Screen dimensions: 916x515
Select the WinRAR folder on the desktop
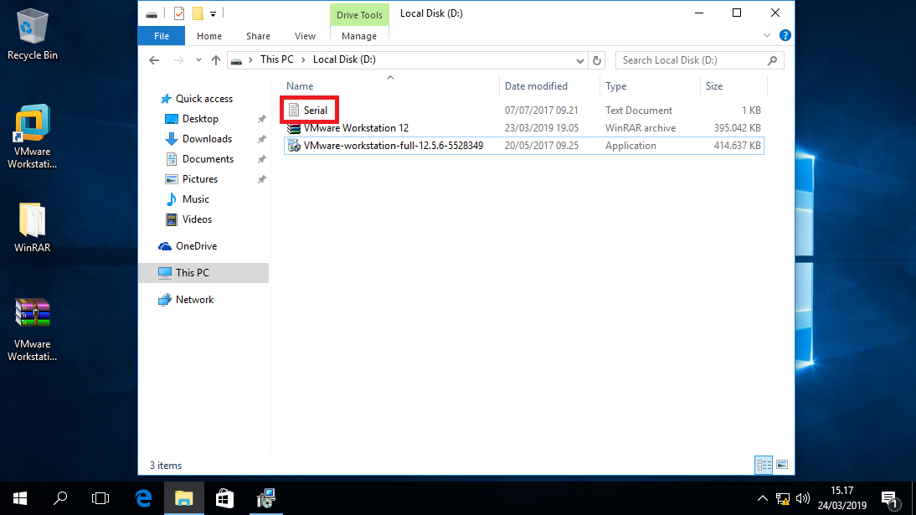coord(32,228)
